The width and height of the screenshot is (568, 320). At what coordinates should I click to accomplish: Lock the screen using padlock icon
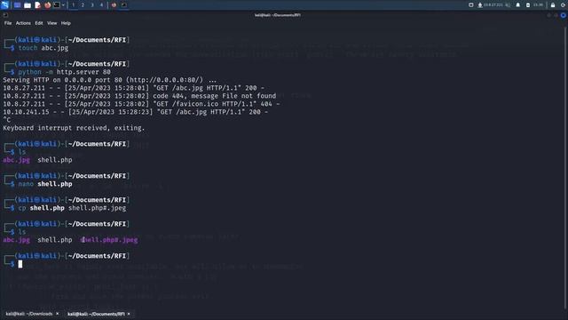pyautogui.click(x=553, y=5)
